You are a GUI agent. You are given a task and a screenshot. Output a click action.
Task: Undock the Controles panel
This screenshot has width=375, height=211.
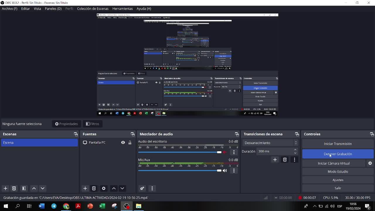click(x=372, y=134)
